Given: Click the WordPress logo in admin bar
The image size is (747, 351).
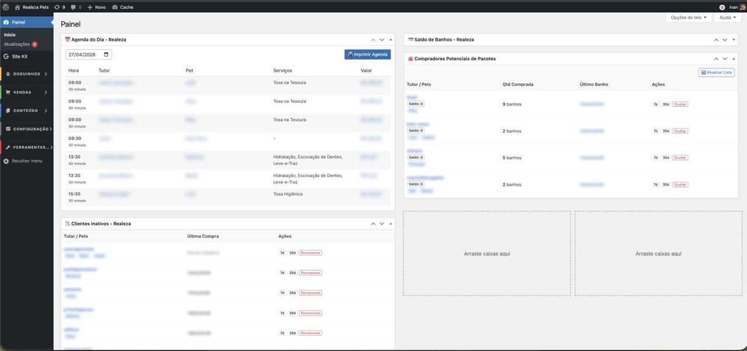Looking at the screenshot, I should pyautogui.click(x=6, y=7).
